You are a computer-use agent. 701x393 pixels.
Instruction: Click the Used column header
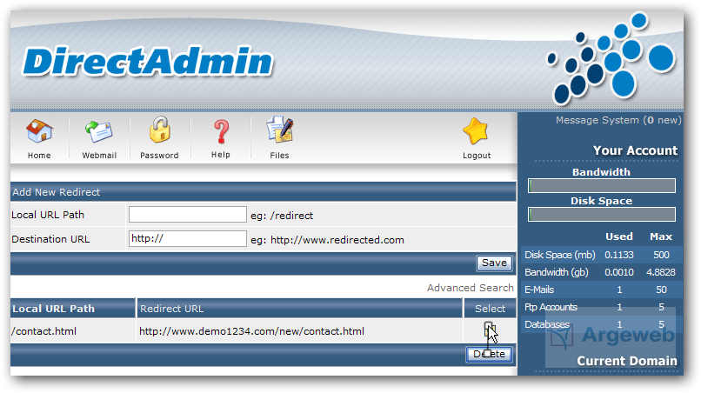tap(619, 236)
